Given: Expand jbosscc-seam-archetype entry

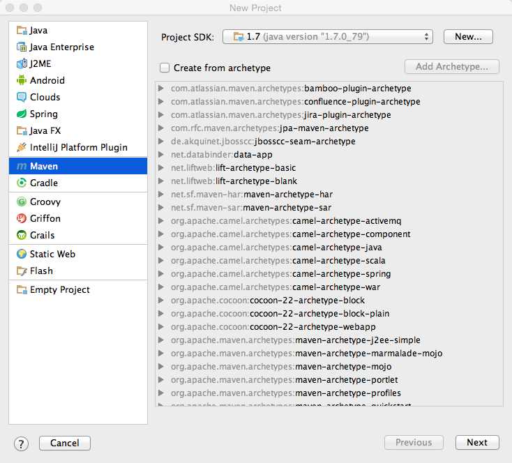Looking at the screenshot, I should pos(160,142).
